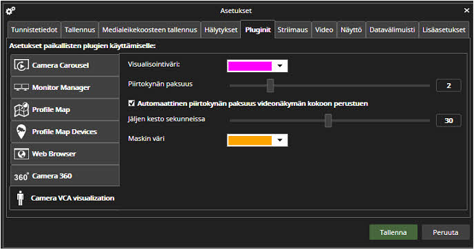Switch to the Hälytykset tab

[221, 30]
